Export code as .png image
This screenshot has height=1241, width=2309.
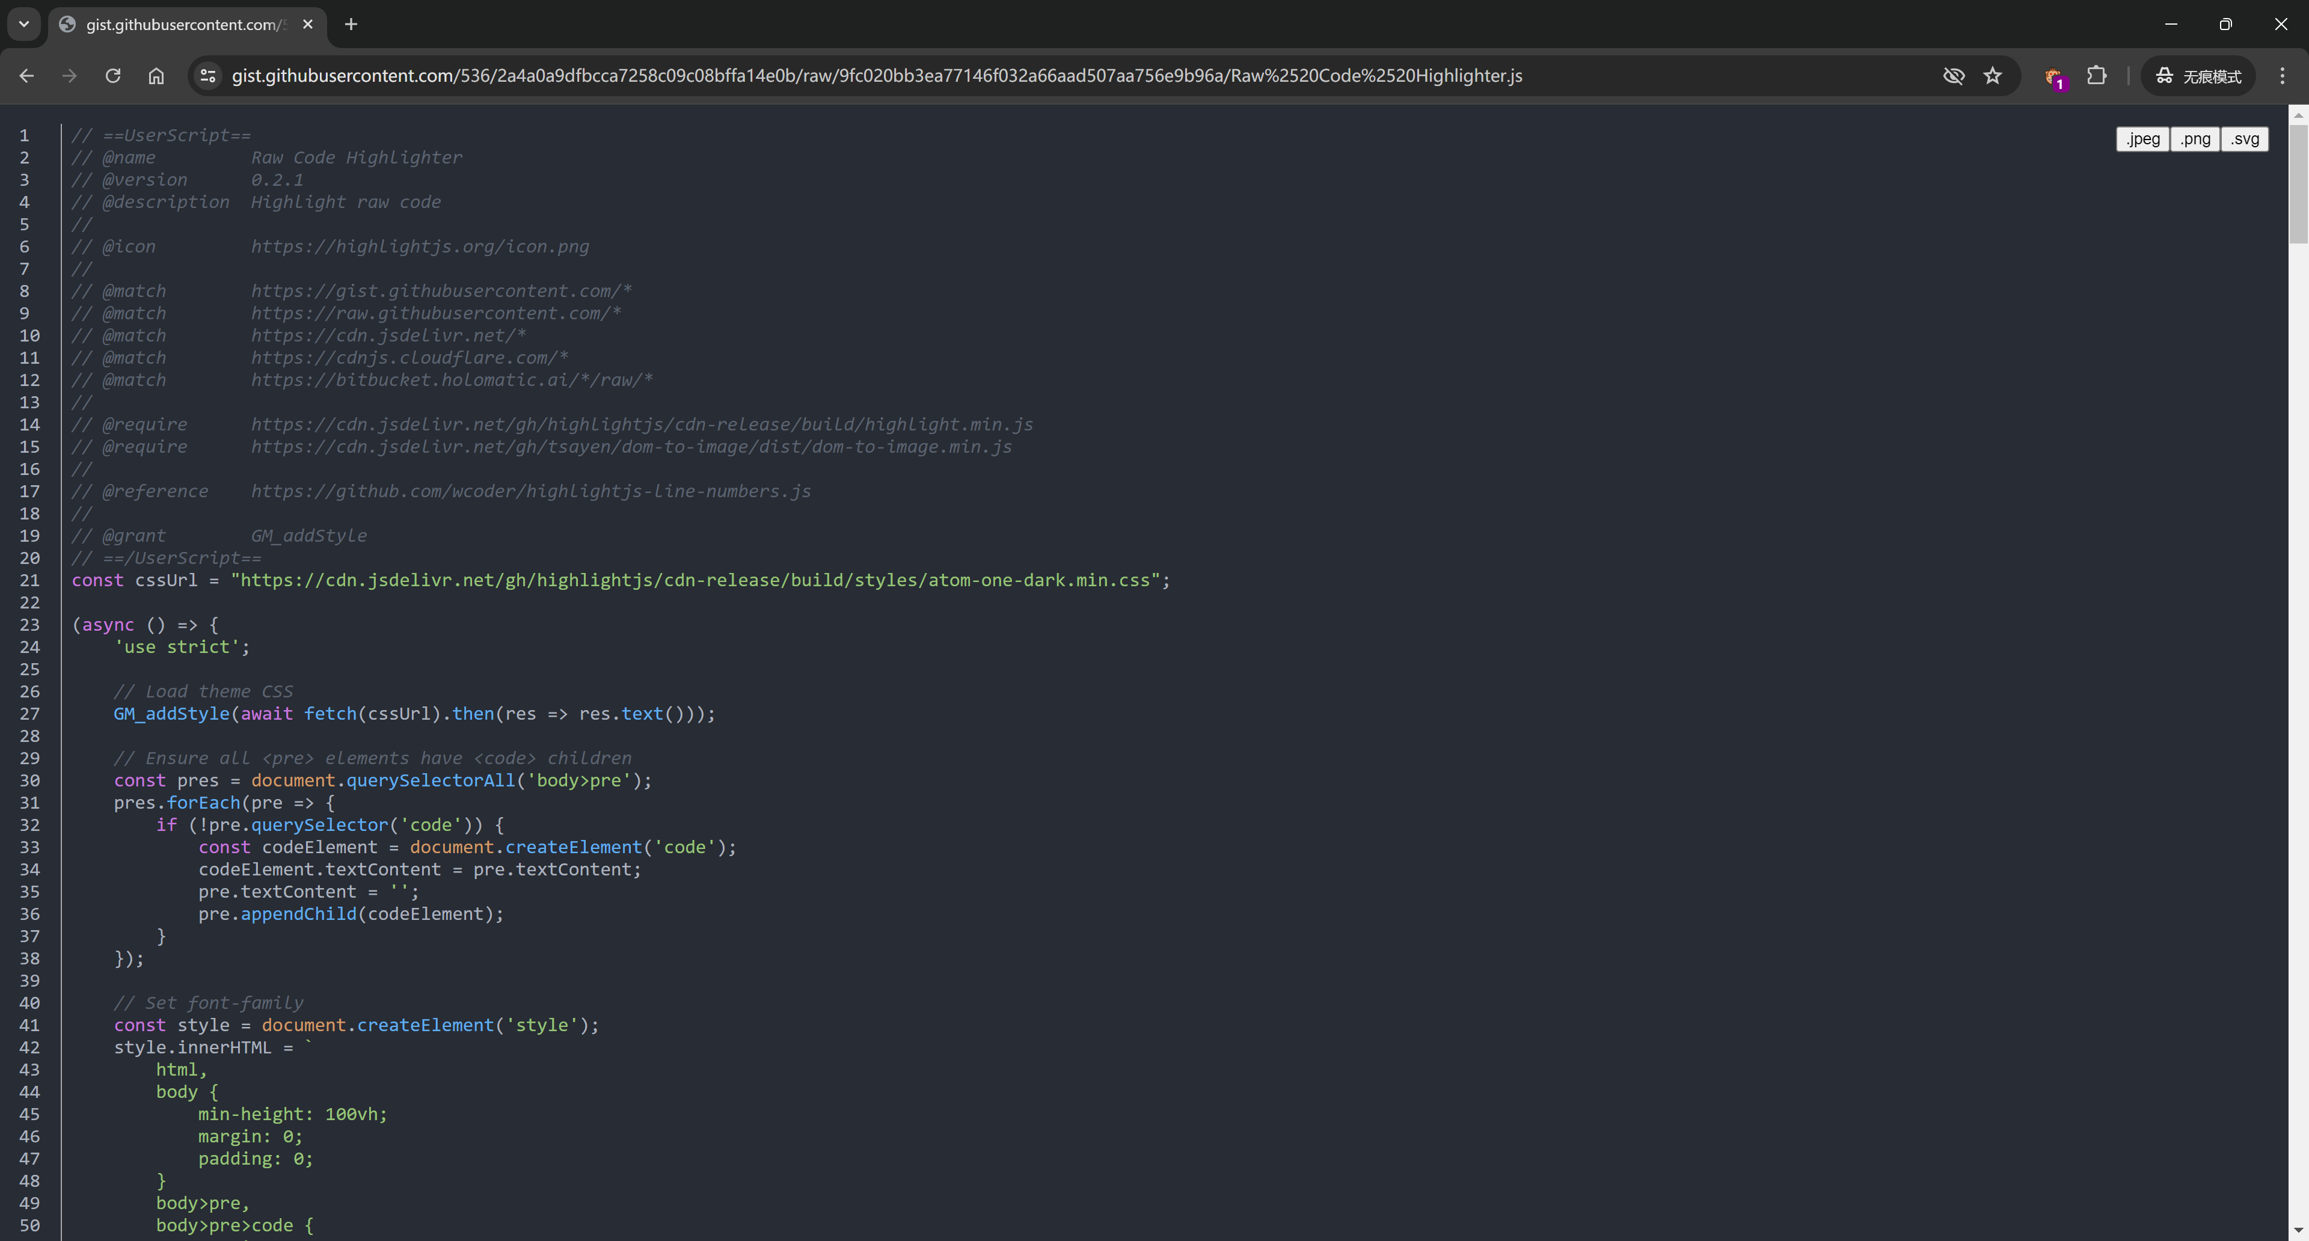click(x=2194, y=139)
